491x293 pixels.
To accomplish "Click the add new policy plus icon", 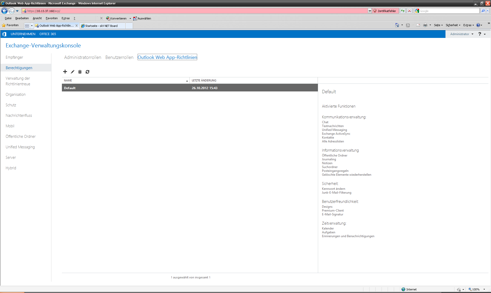I will point(65,72).
